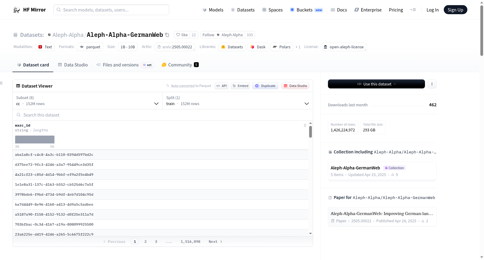Viewport: 484px width, 260px height.
Task: Open the Aleph-Alpha organization link in title
Action: (68, 35)
